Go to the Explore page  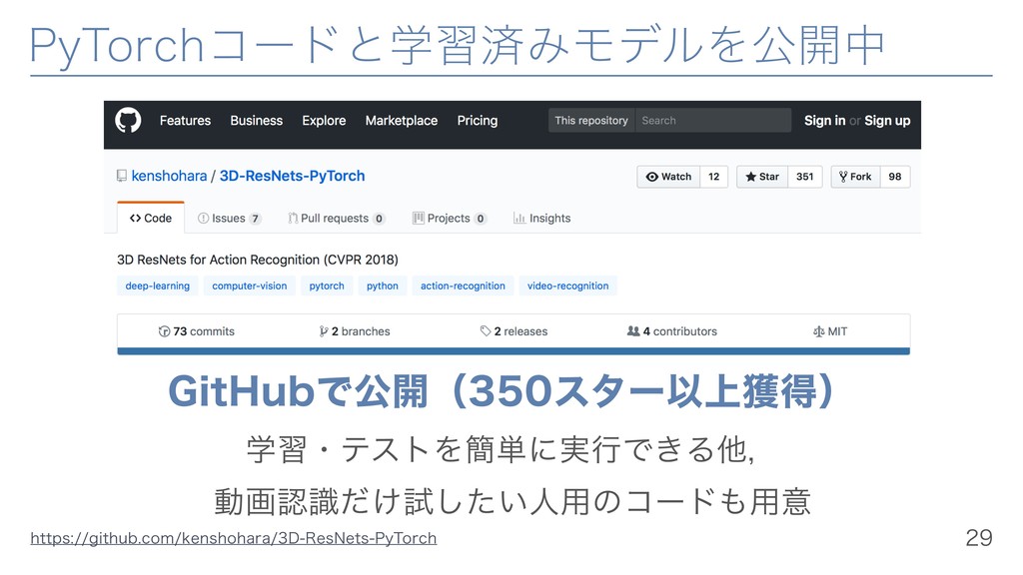(x=324, y=121)
